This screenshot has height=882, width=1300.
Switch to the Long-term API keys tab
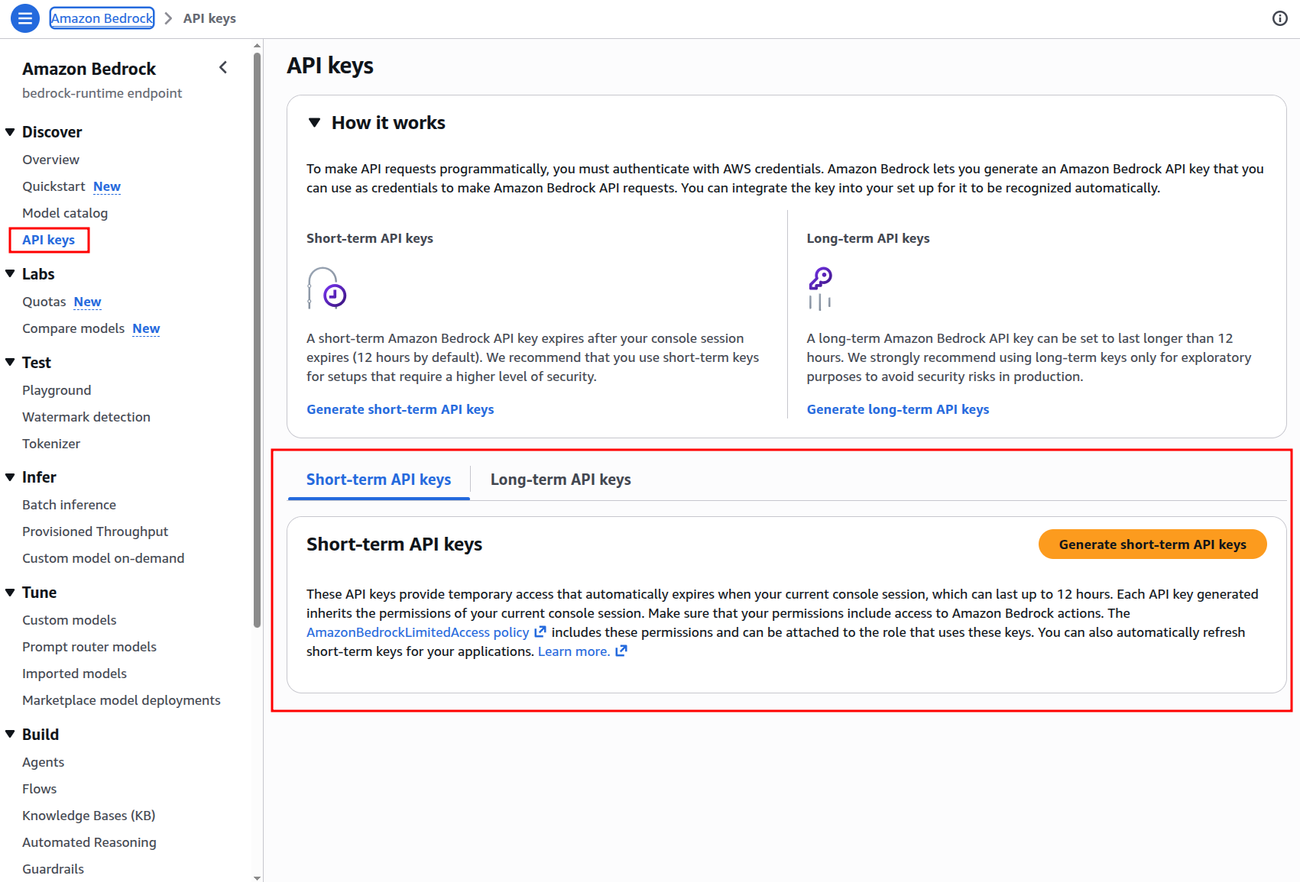pyautogui.click(x=560, y=480)
